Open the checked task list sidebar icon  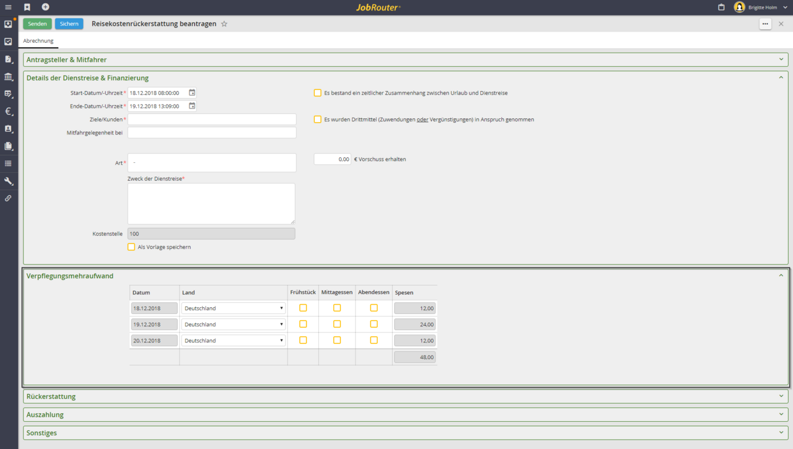8,41
